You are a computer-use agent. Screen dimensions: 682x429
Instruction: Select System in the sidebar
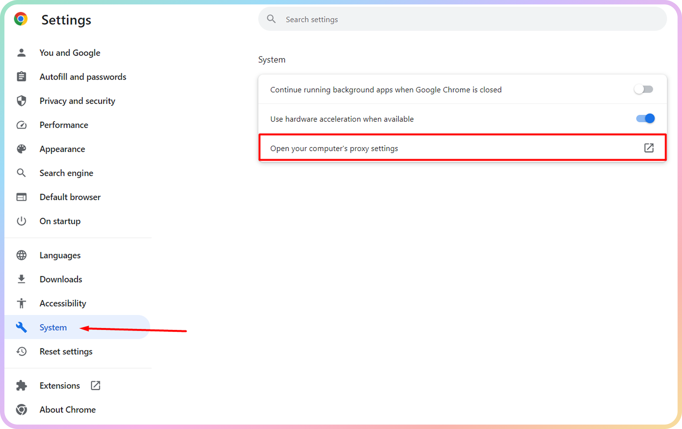(53, 328)
